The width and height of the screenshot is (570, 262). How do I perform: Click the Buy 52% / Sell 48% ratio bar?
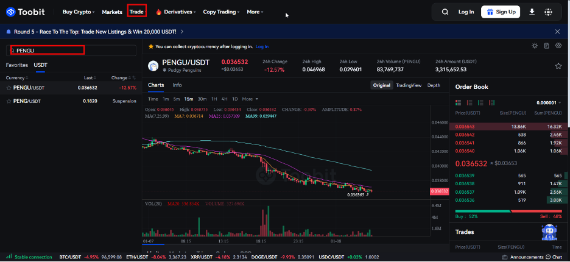pyautogui.click(x=509, y=211)
